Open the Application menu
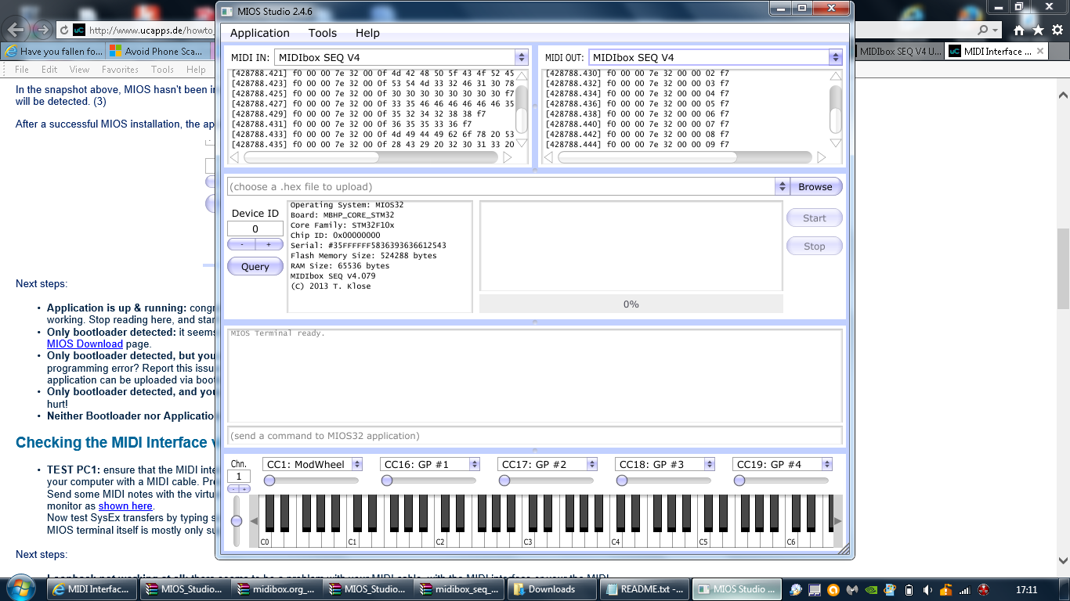1070x601 pixels. coord(259,33)
